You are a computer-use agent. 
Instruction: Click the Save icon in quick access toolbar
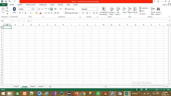pos(6,1)
